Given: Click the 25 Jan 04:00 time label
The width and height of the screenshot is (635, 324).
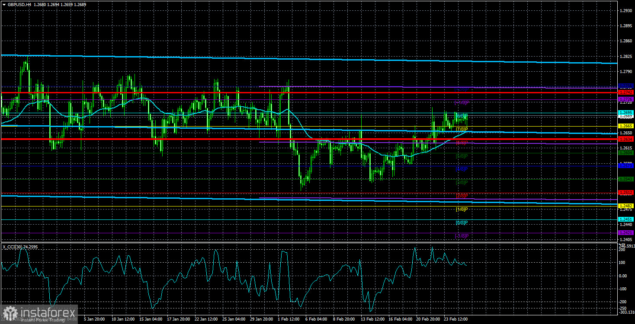Looking at the screenshot, I should 234,319.
